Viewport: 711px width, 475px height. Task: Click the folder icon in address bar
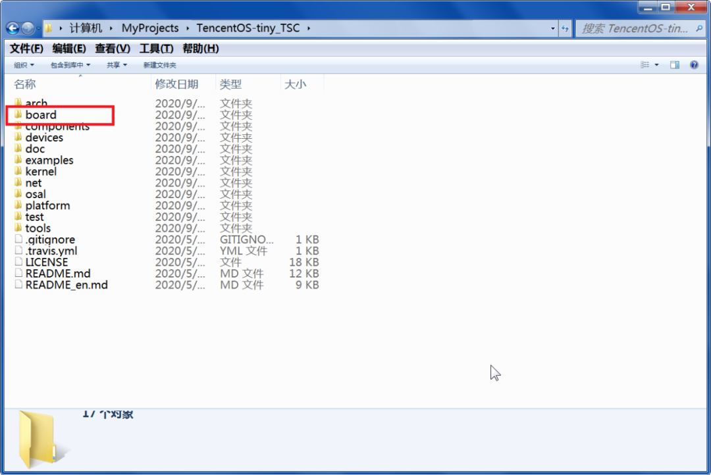[49, 28]
